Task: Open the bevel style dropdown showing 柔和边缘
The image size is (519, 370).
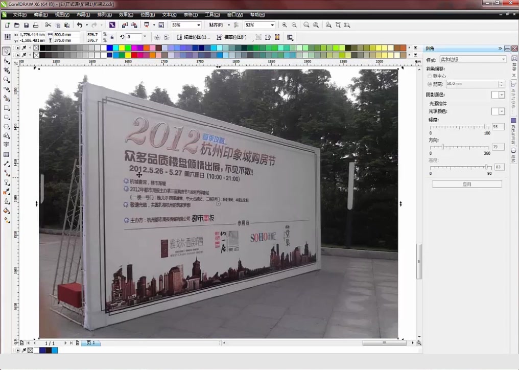Action: click(x=503, y=59)
